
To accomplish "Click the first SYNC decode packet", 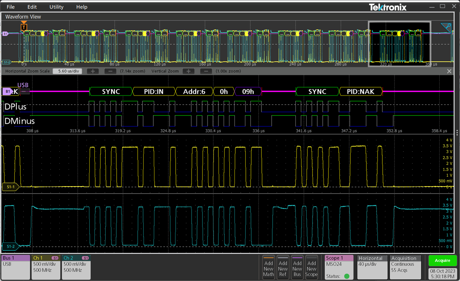I will click(111, 91).
